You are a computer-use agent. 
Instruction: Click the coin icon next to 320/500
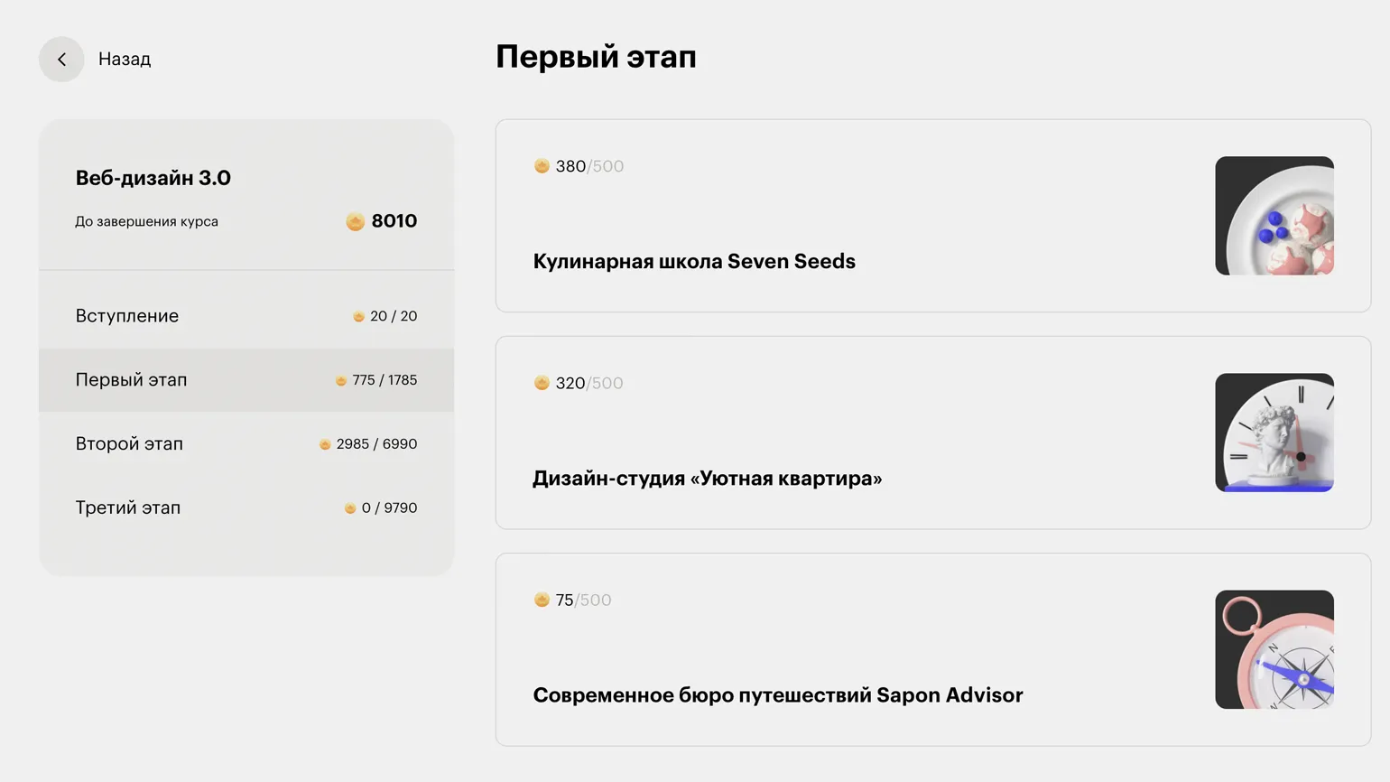click(x=542, y=383)
